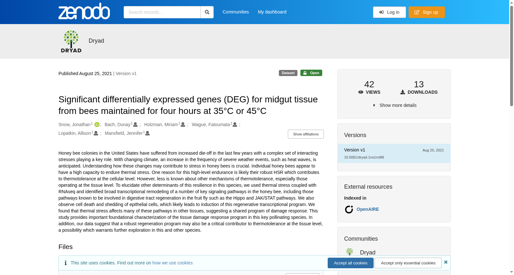The width and height of the screenshot is (514, 275).
Task: Open My dashboard in top navigation
Action: pyautogui.click(x=272, y=12)
